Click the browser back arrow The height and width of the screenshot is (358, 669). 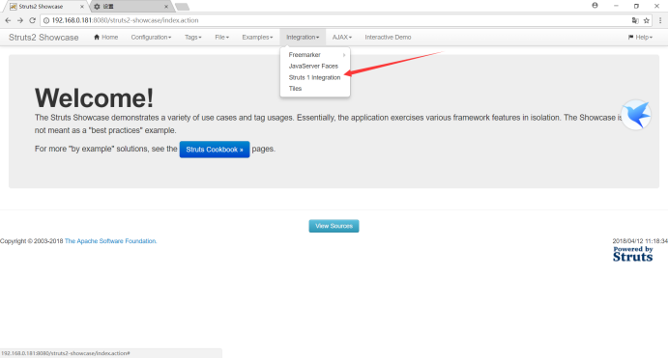tap(8, 20)
